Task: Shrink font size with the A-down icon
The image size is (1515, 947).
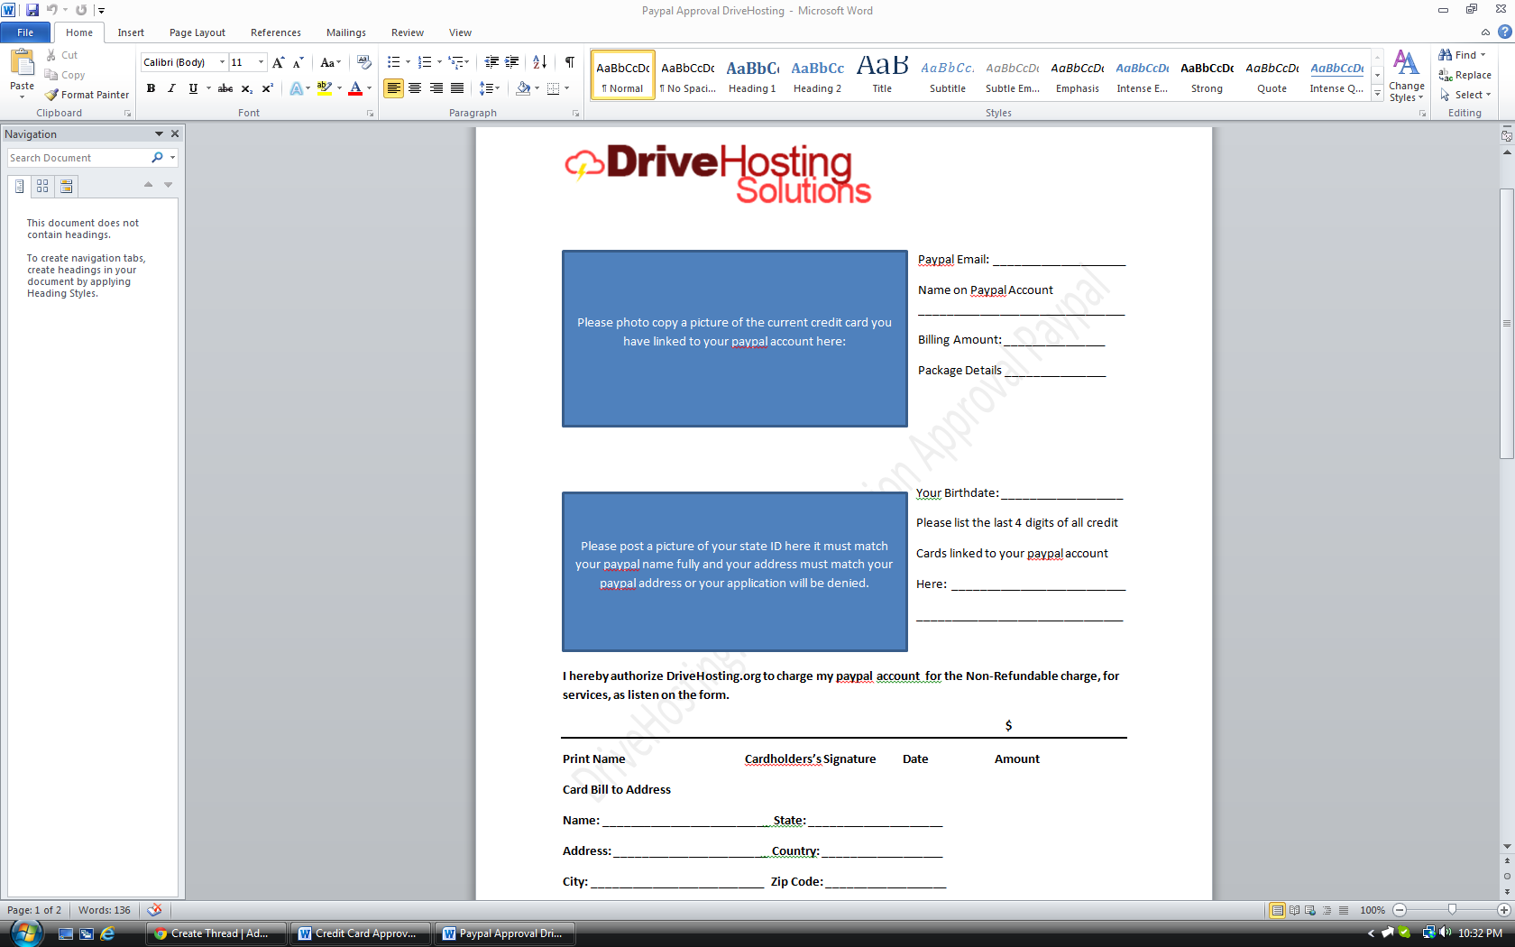Action: coord(298,62)
